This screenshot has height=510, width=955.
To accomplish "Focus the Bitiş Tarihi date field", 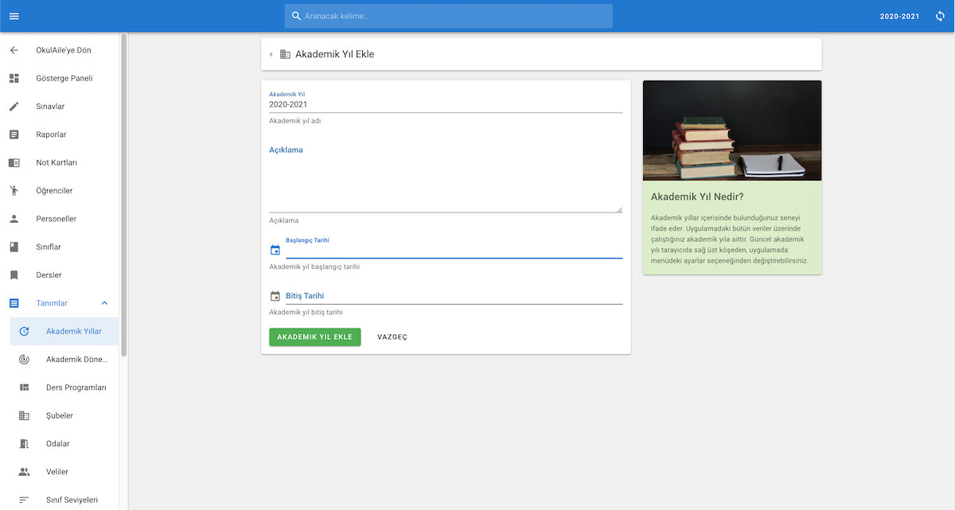I will click(x=454, y=296).
